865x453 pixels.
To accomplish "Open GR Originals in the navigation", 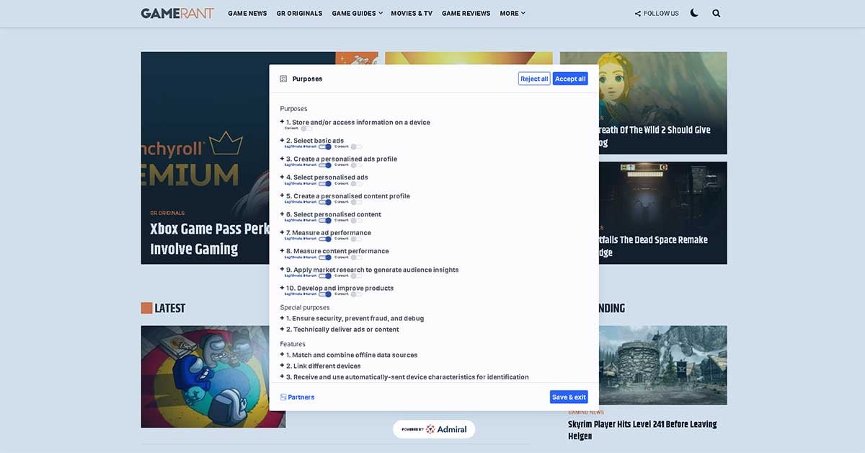I will click(x=299, y=13).
